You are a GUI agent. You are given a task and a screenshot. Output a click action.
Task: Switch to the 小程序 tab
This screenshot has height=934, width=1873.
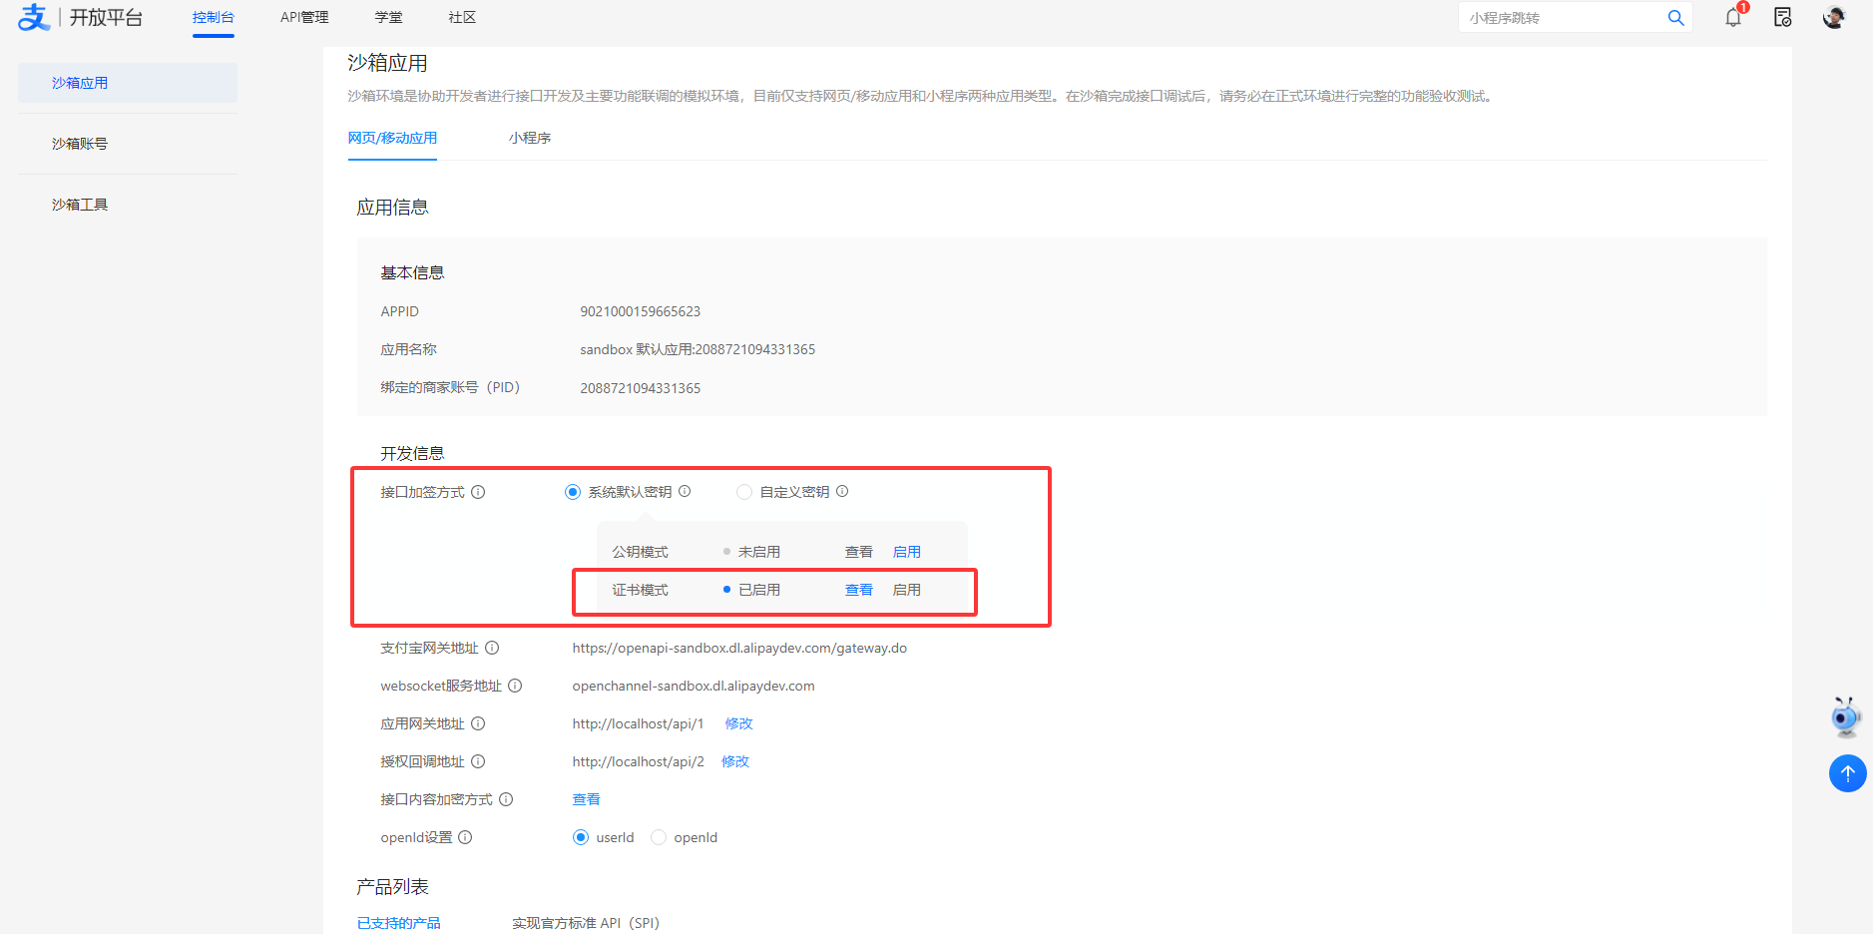click(x=529, y=138)
